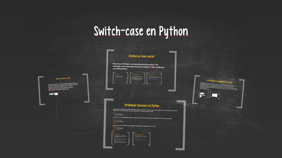Click second small image in leftmost frame
The image size is (282, 158).
(x=56, y=94)
